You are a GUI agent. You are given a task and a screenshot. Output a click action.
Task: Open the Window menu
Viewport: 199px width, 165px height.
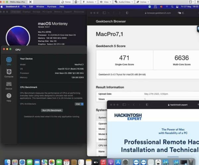coord(40,7)
